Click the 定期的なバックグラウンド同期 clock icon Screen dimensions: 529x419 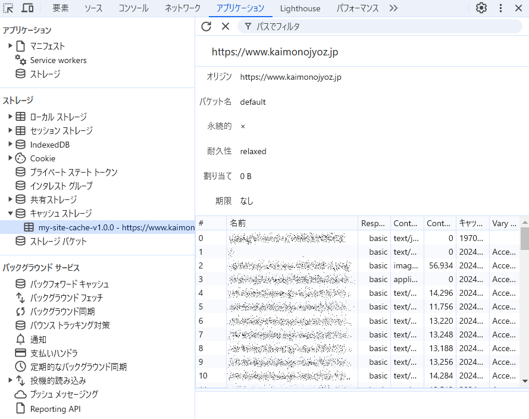(21, 367)
